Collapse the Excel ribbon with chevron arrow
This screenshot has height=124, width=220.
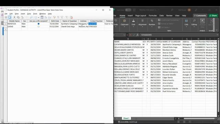(217, 30)
